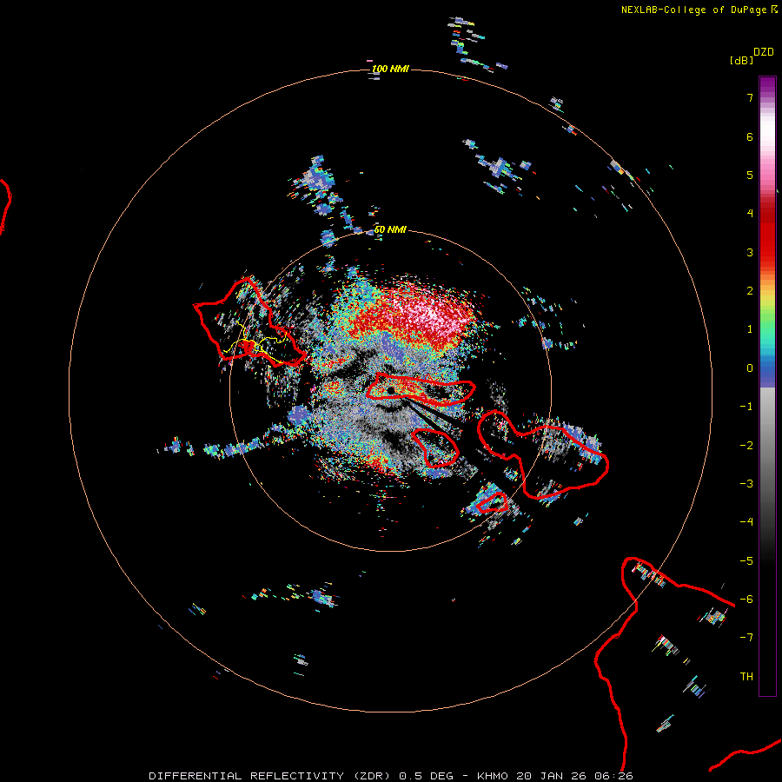Click the 2 value on the color scale
The height and width of the screenshot is (782, 782).
(750, 291)
